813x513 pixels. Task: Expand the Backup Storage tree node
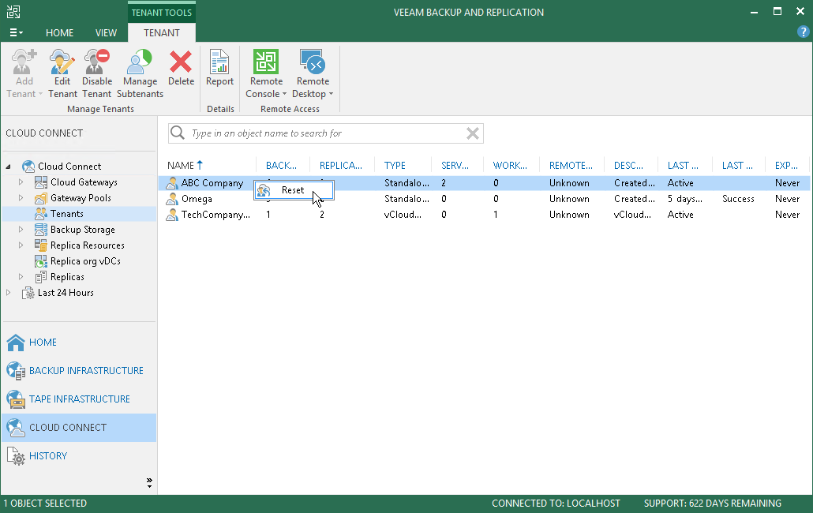[21, 230]
